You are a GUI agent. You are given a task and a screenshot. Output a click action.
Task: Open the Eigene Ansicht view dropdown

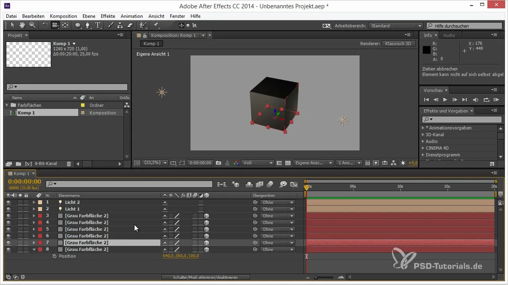[x=313, y=163]
